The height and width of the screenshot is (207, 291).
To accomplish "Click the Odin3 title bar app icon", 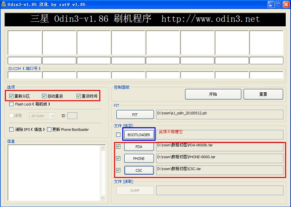I will coord(4,4).
